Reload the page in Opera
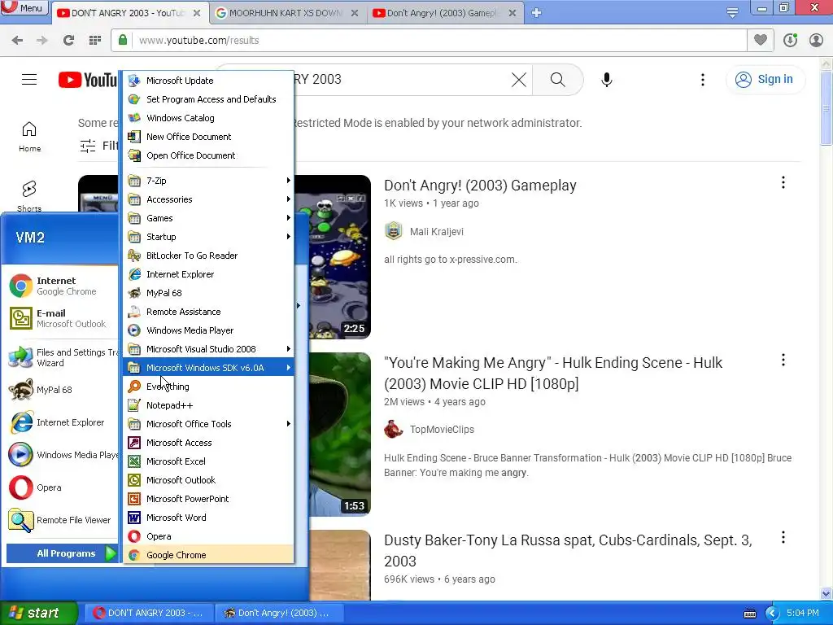Screen dimensions: 833x625 [68, 40]
